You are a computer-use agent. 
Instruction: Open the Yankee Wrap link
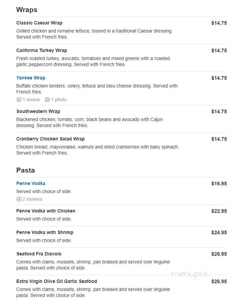pyautogui.click(x=31, y=78)
